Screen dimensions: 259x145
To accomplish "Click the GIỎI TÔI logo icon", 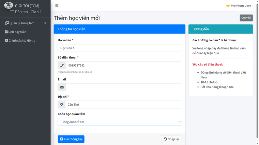I will pyautogui.click(x=8, y=6).
